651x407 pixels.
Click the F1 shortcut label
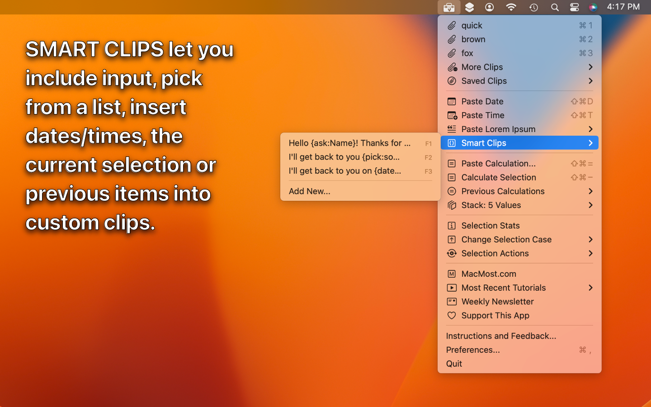(429, 144)
